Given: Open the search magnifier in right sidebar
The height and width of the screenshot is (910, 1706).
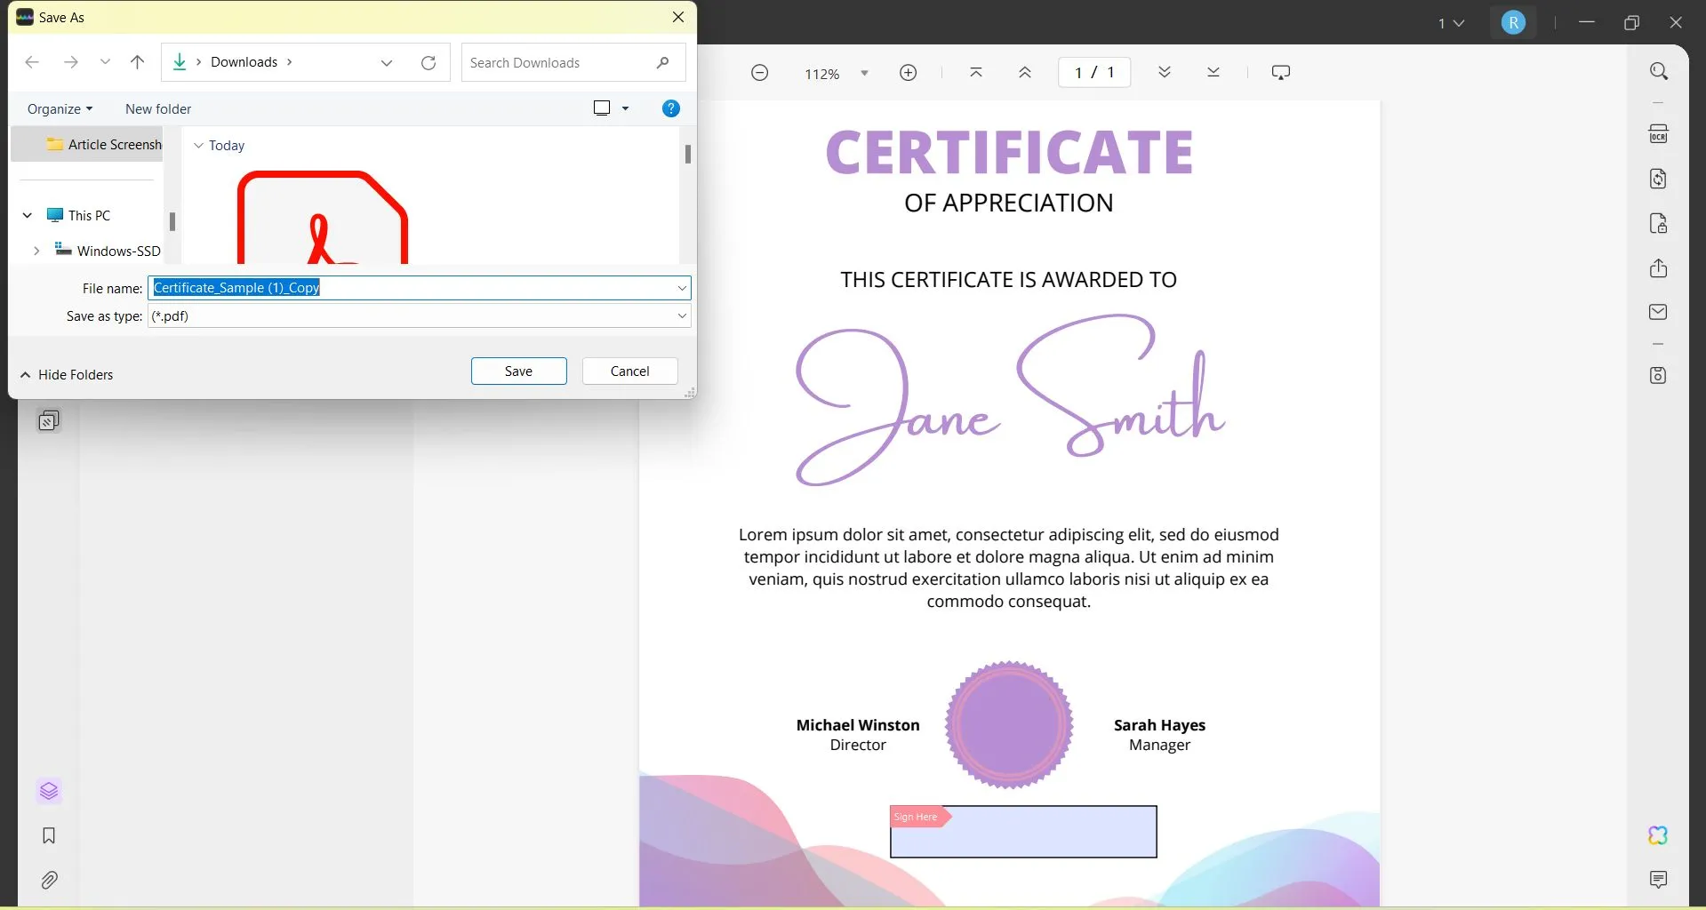Looking at the screenshot, I should click(1658, 71).
